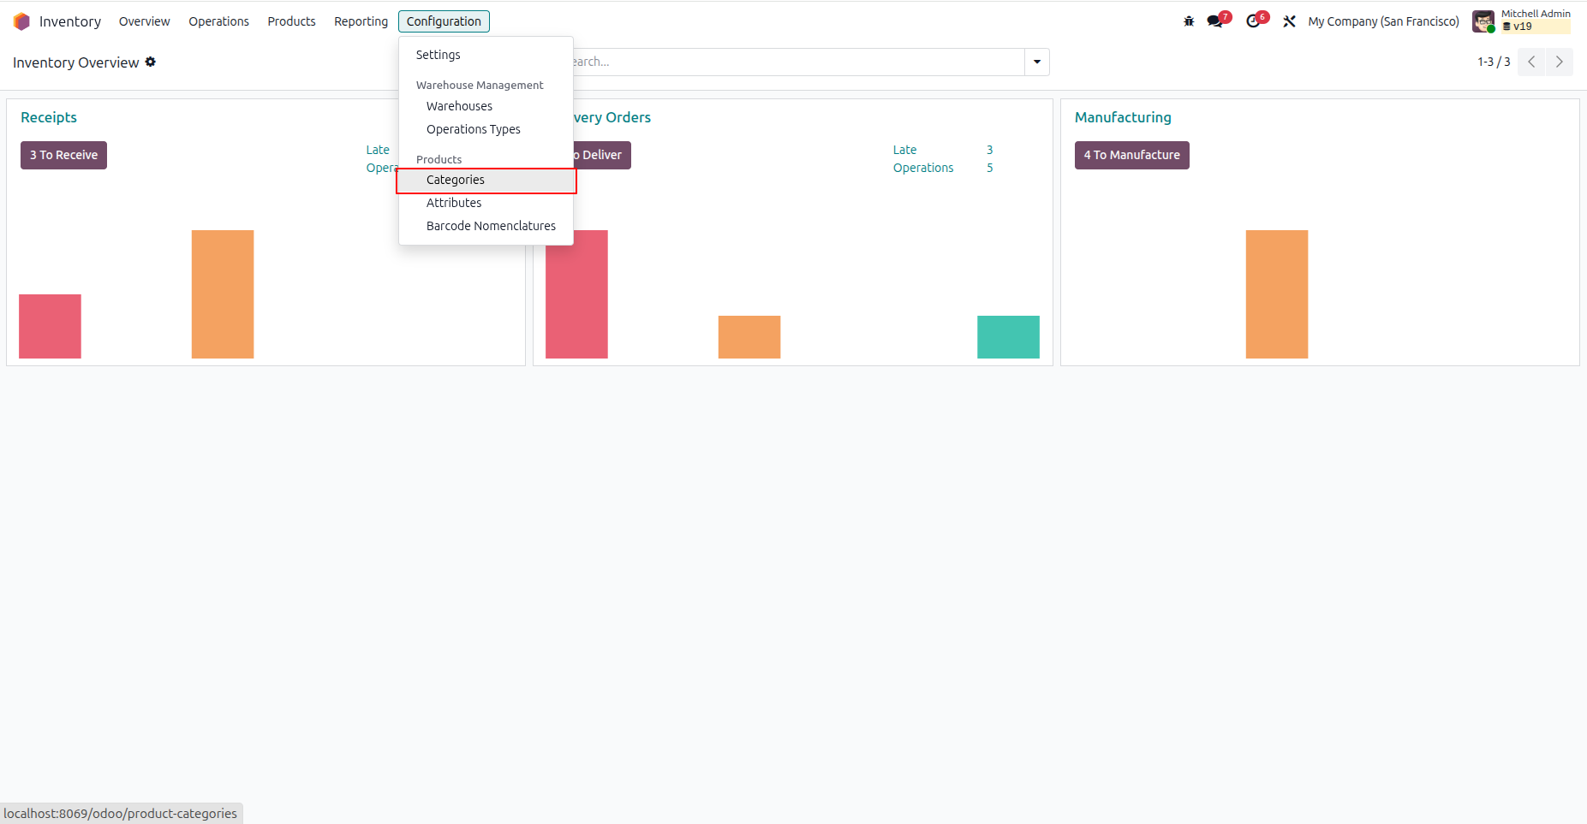Click the orange bar in Manufacturing chart
The height and width of the screenshot is (824, 1587).
1277,294
